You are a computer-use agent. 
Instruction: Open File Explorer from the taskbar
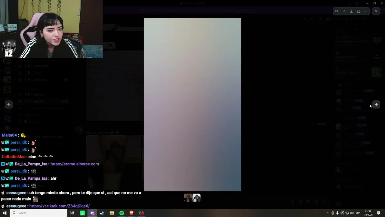[x=112, y=213]
